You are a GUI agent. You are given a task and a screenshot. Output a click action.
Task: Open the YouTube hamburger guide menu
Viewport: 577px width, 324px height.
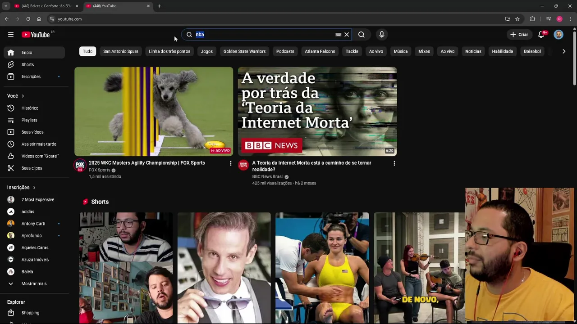coord(10,35)
